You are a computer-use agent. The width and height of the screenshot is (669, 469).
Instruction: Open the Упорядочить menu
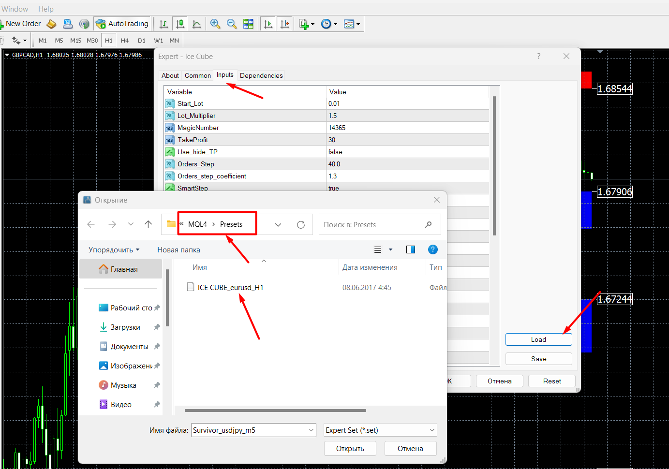[114, 250]
